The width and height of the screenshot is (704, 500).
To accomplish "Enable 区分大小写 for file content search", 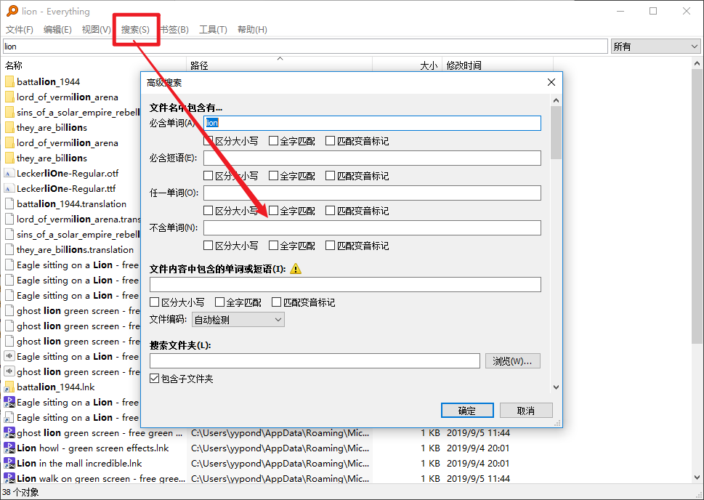I will (155, 302).
